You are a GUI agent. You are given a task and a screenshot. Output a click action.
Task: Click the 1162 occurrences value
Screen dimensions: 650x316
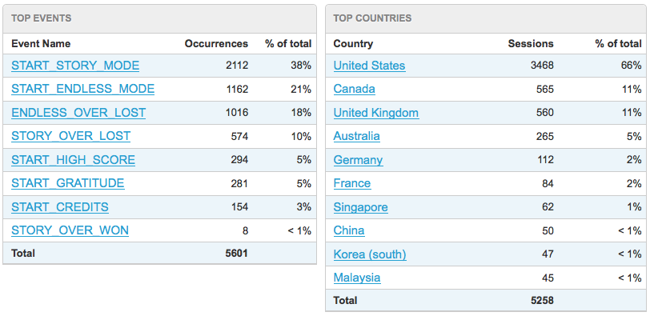pos(237,89)
